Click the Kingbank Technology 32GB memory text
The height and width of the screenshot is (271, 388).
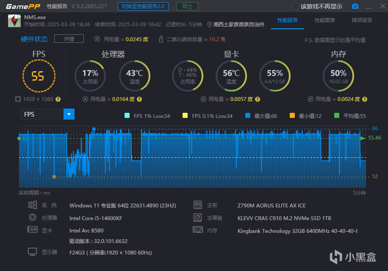pyautogui.click(x=297, y=231)
